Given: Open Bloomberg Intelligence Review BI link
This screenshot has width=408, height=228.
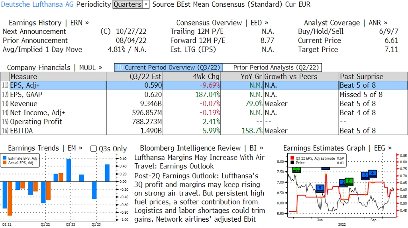Looking at the screenshot, I should (202, 148).
